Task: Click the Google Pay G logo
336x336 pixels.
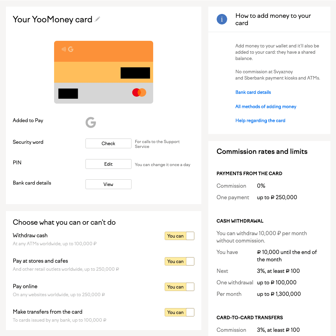Action: click(x=91, y=122)
